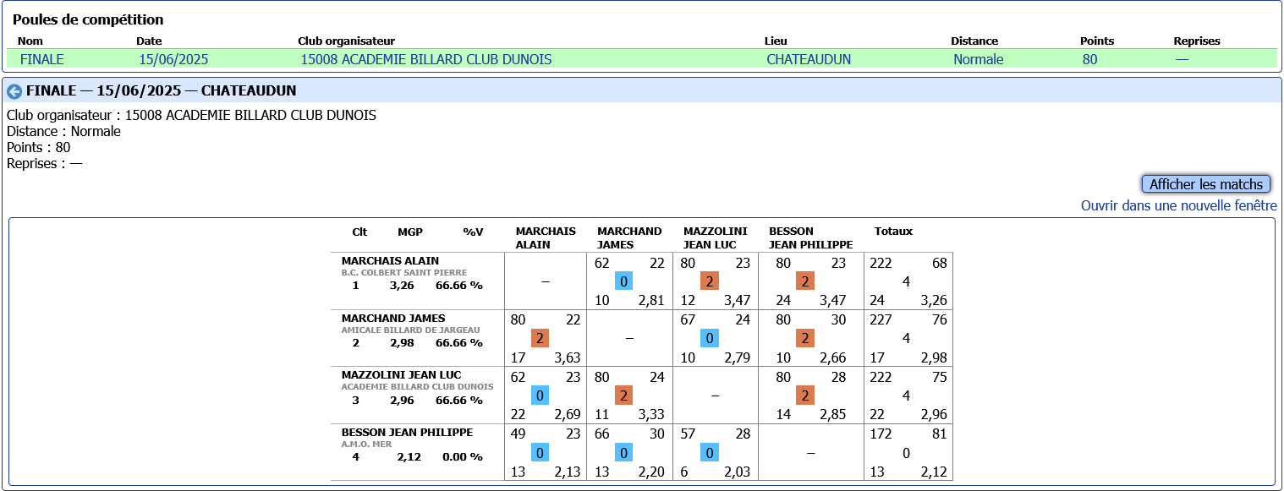Click blue 0 badge in Besson vs Marchais cell
The image size is (1284, 491).
click(x=540, y=452)
